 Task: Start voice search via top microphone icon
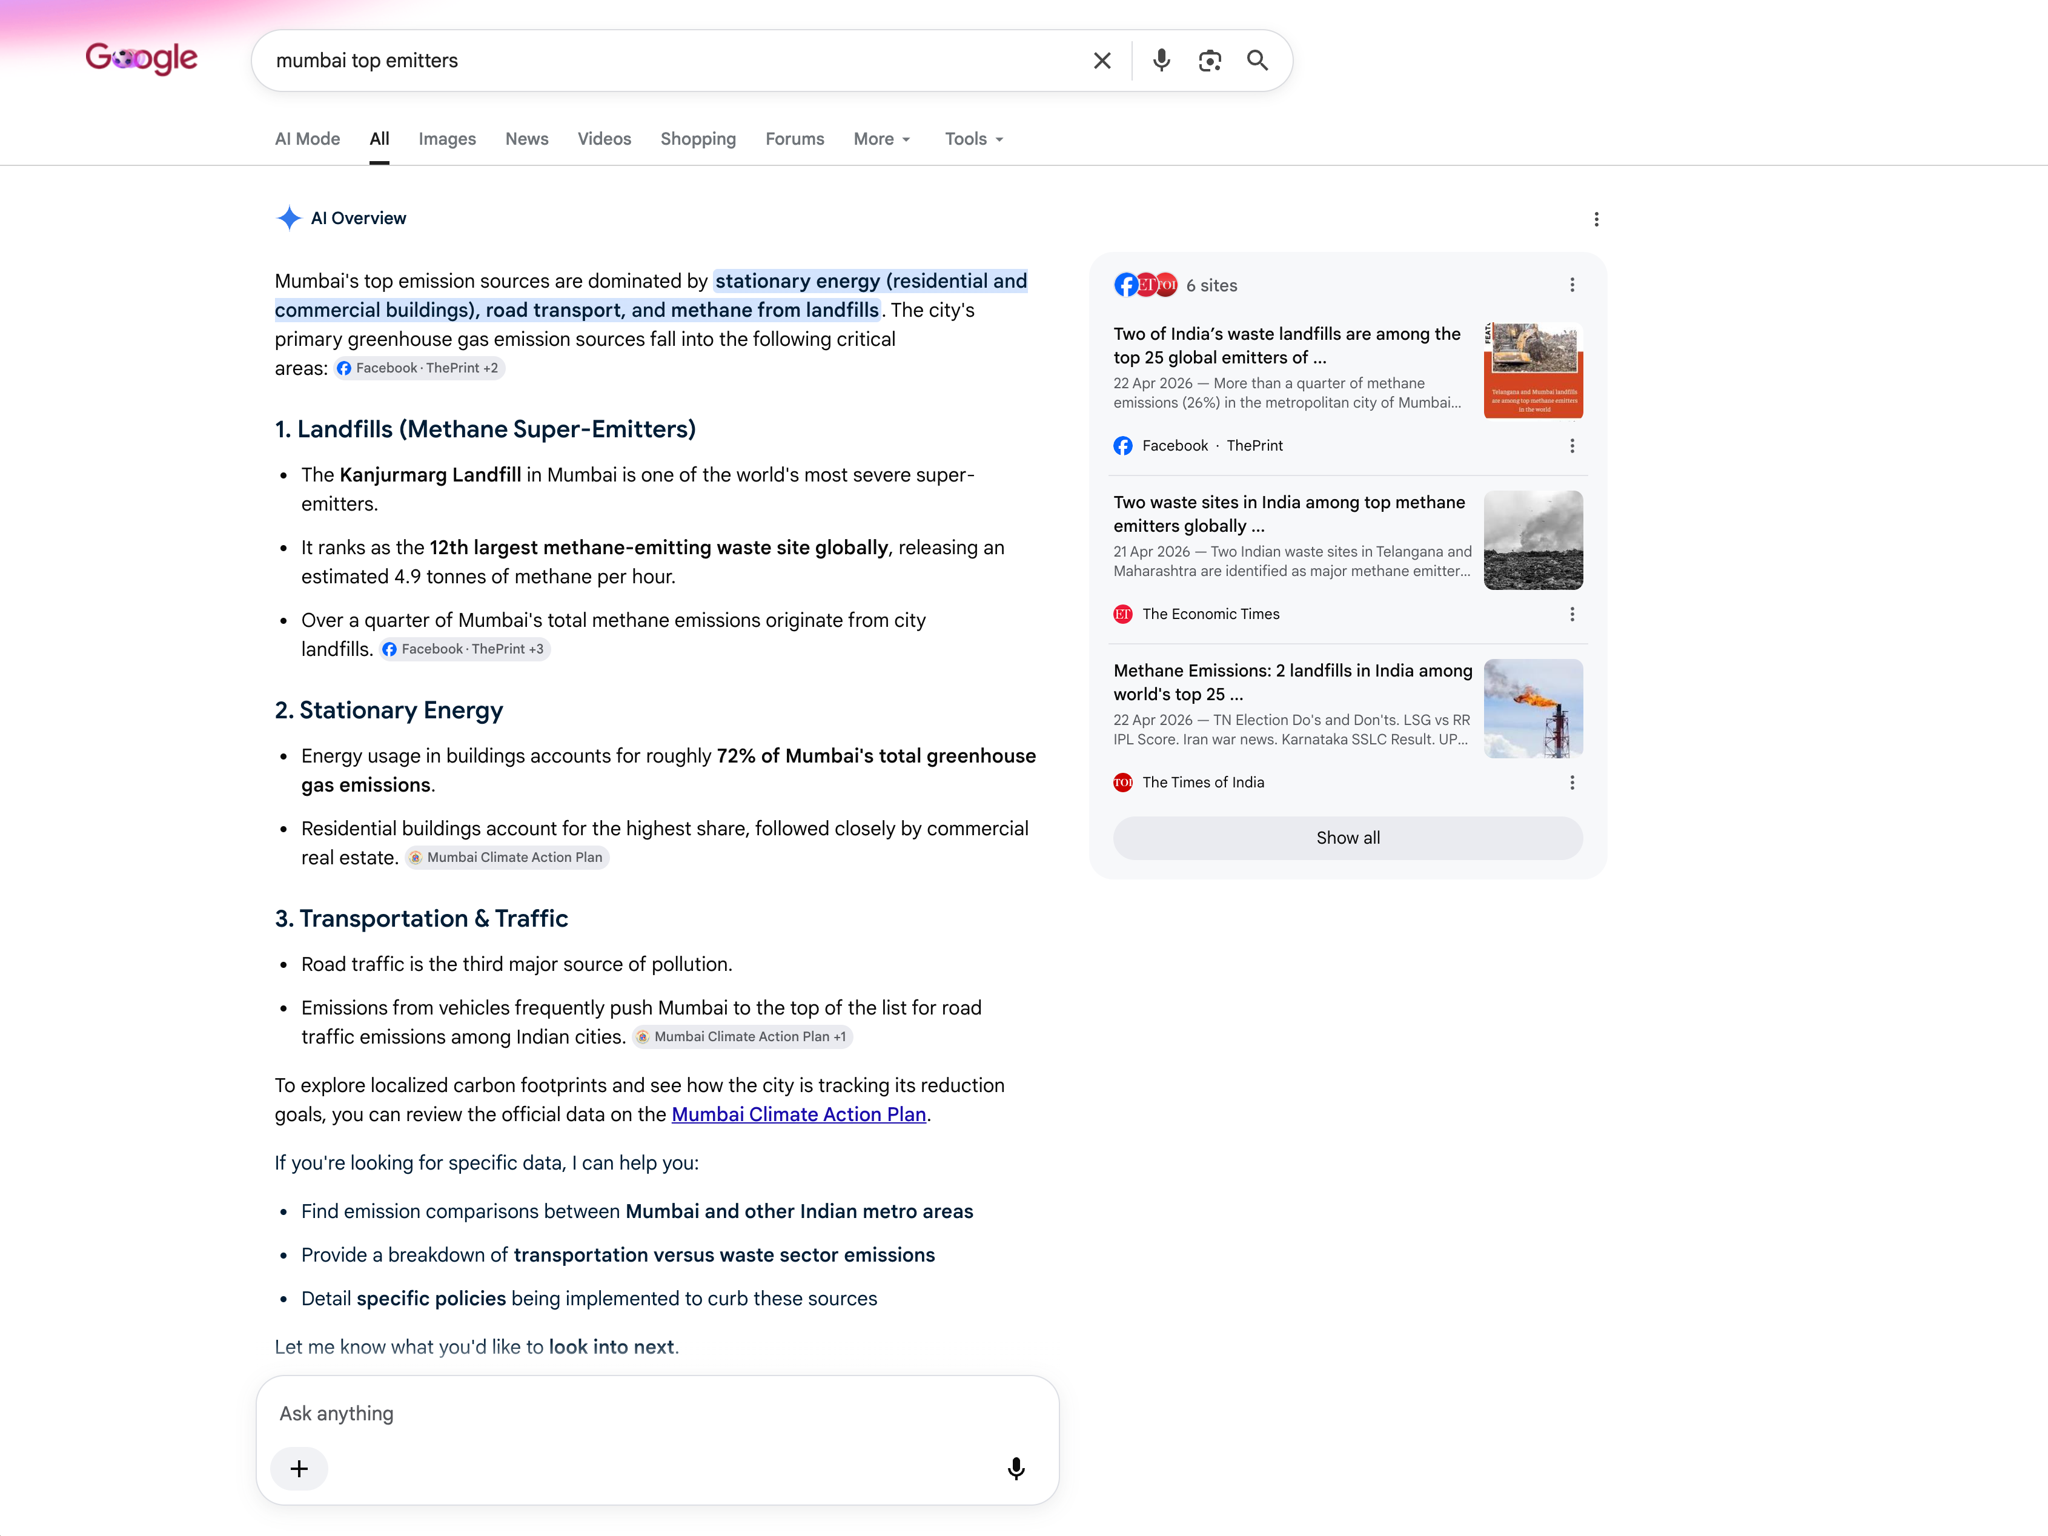pos(1161,61)
